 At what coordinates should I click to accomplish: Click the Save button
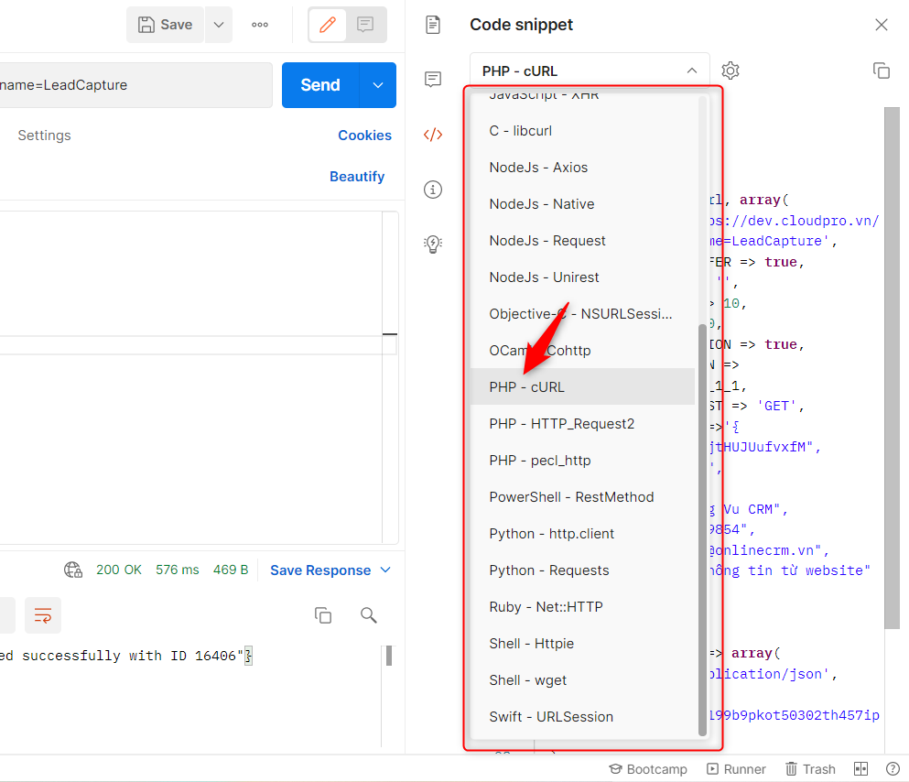pyautogui.click(x=165, y=25)
